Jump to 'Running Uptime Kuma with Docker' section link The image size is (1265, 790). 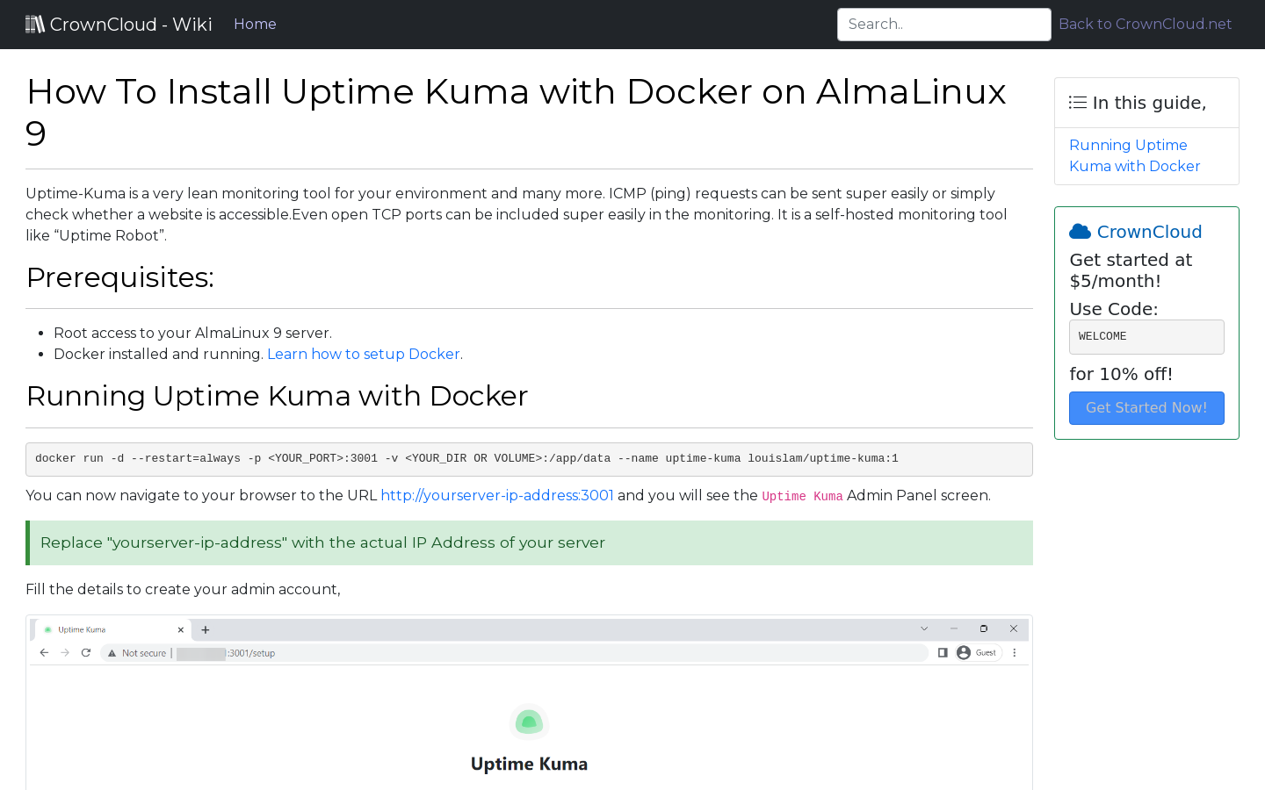(1134, 155)
